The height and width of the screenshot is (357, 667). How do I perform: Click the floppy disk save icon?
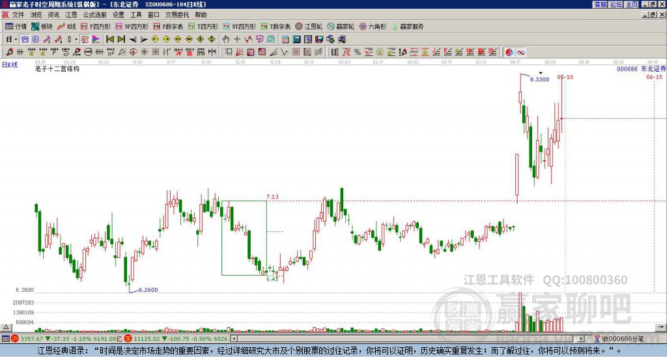click(319, 40)
